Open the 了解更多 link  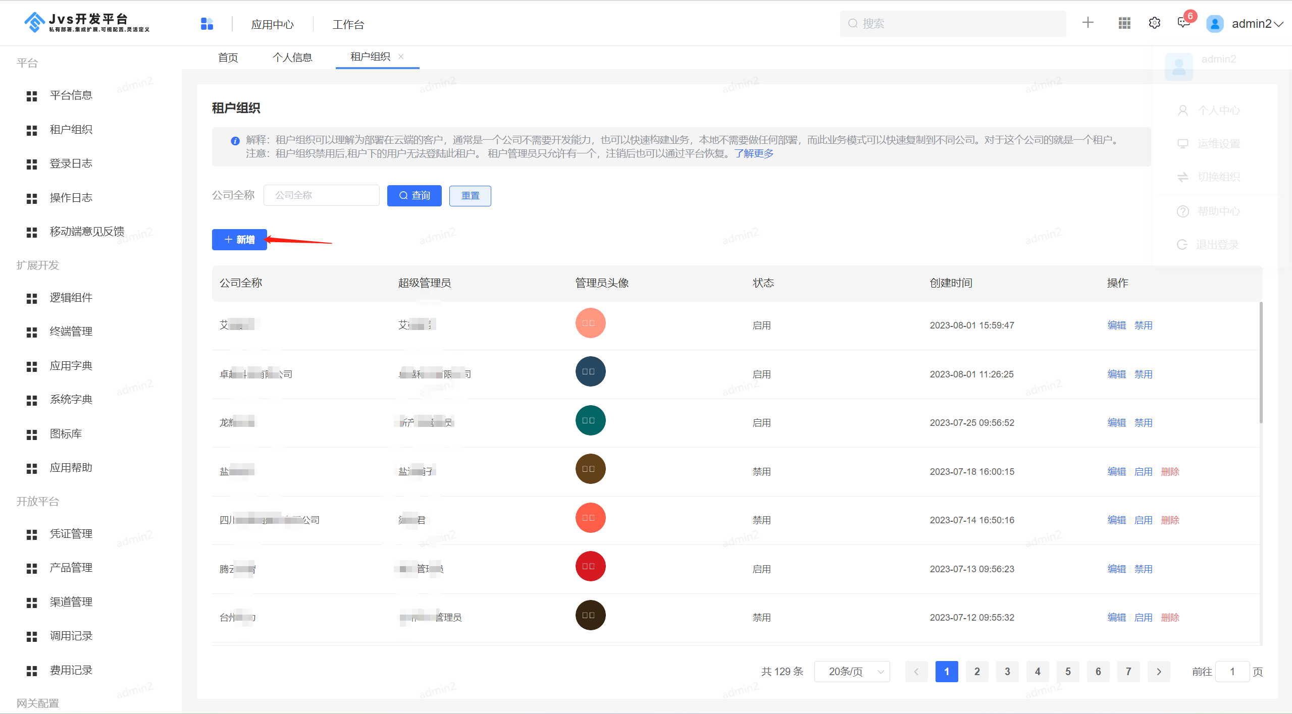(x=754, y=153)
